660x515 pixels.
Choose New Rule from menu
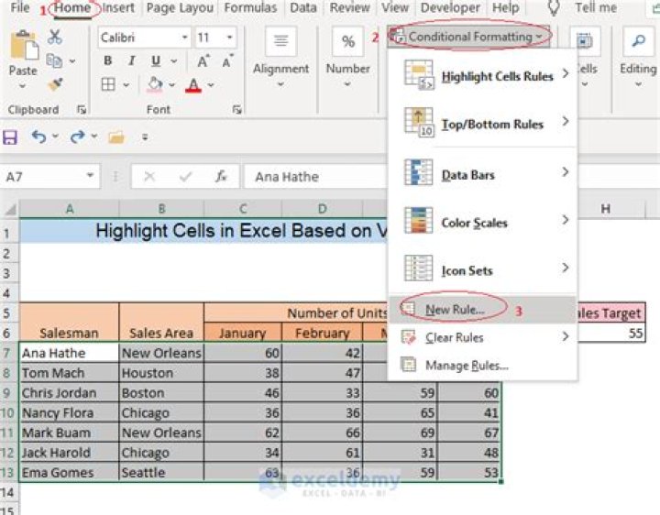(x=483, y=310)
